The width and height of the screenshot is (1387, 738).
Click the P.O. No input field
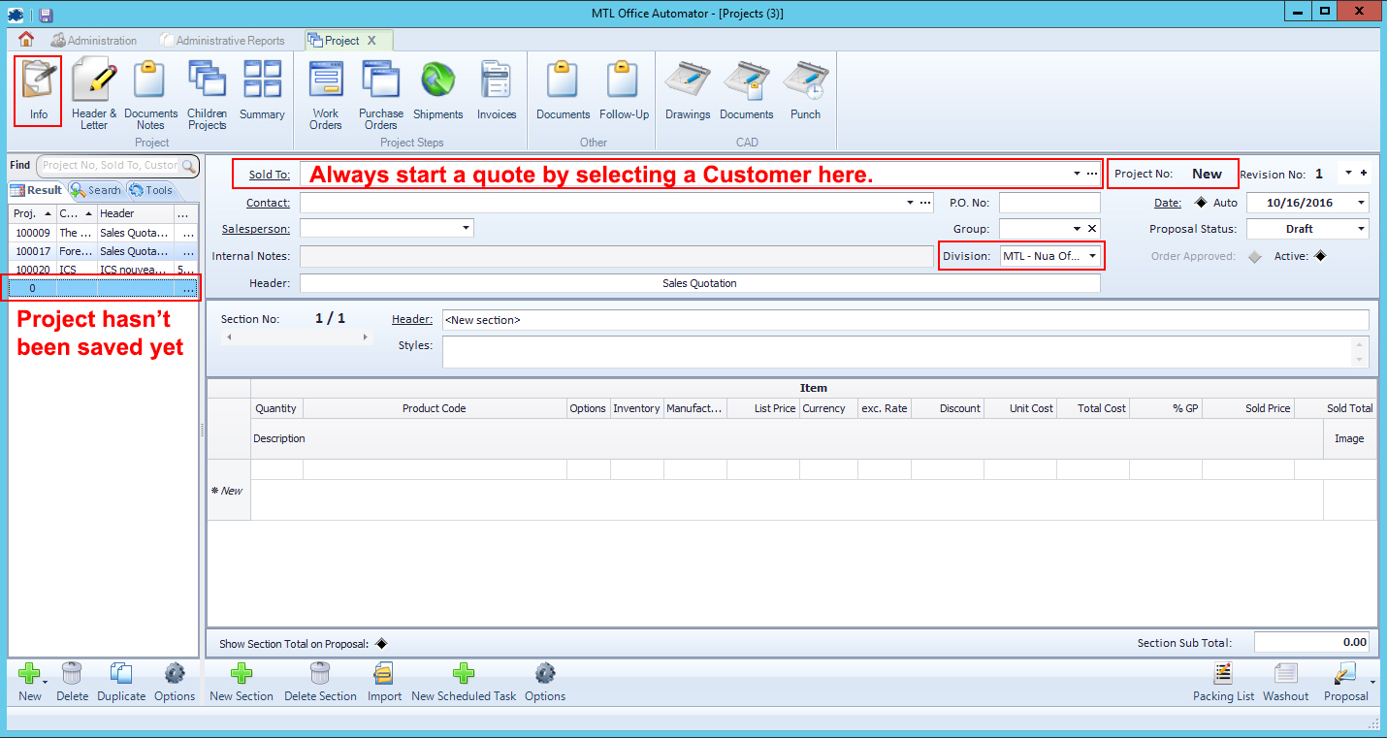(1049, 203)
